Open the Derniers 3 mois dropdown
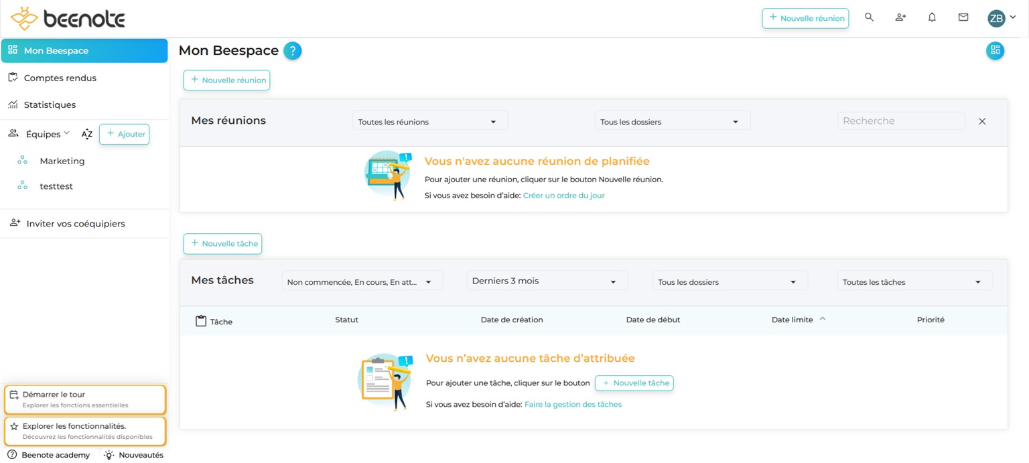1029x463 pixels. point(547,281)
